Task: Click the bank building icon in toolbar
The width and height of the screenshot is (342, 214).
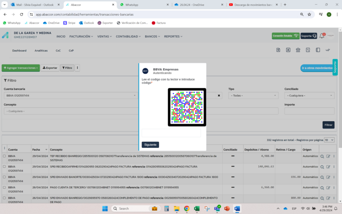Action: [298, 50]
